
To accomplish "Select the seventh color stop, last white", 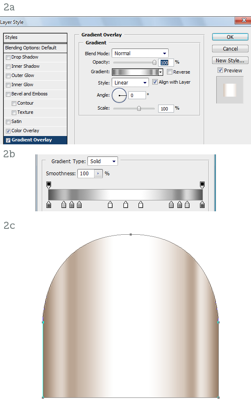I will click(x=141, y=205).
